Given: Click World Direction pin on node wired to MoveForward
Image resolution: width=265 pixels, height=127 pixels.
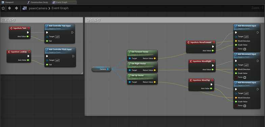Looking at the screenshot, I should [x=236, y=41].
